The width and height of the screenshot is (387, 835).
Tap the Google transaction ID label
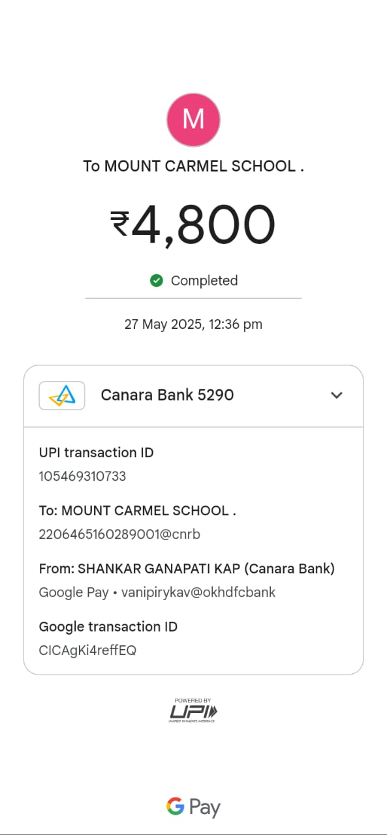tap(108, 627)
